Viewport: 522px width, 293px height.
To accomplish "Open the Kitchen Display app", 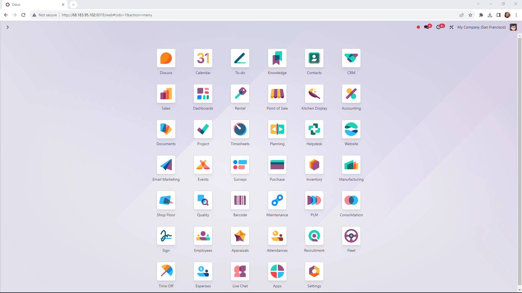I will click(314, 94).
